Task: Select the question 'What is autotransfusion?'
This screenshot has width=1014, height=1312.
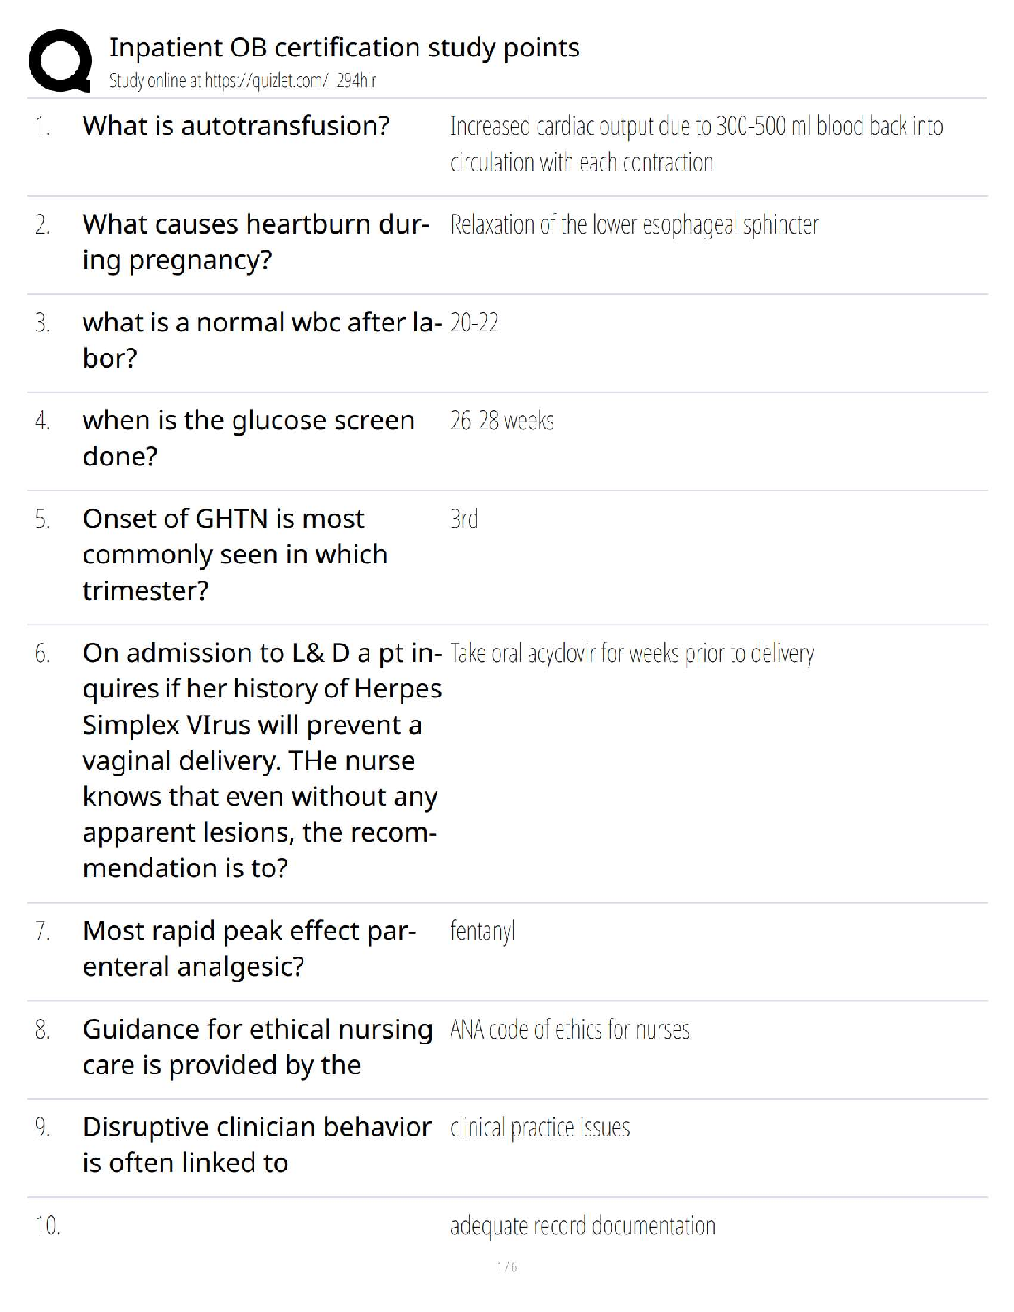Action: click(236, 126)
